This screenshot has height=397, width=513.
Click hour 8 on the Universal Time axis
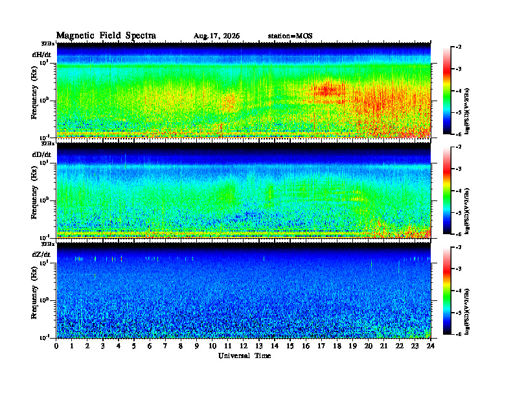[x=181, y=346]
